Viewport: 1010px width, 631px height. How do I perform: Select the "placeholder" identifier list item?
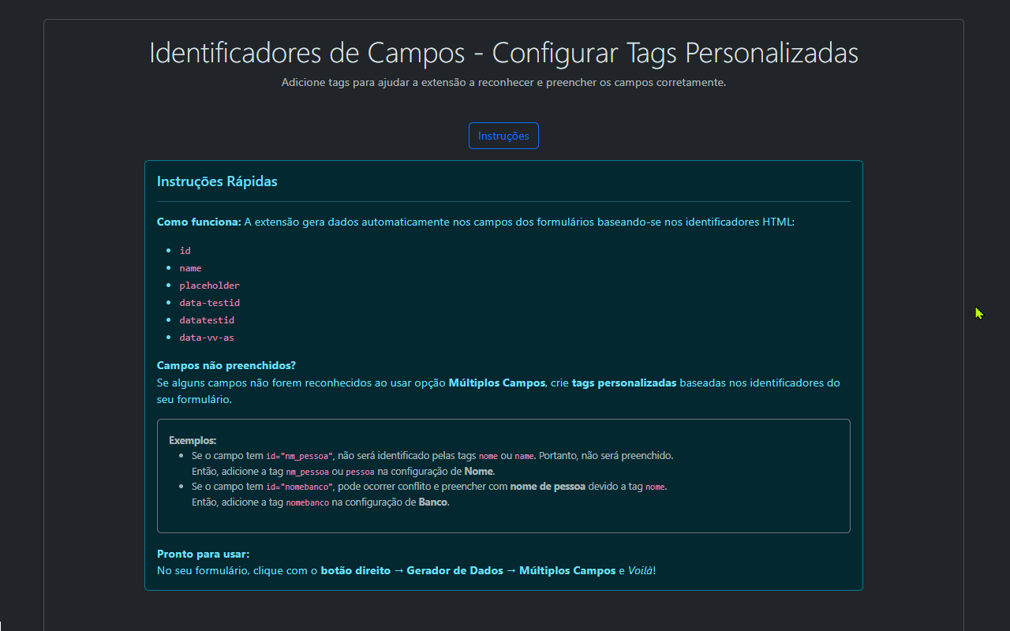click(209, 286)
